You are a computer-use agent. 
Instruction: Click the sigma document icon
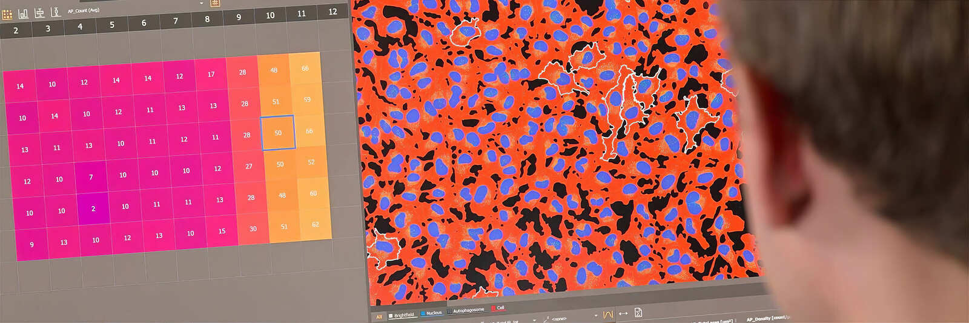[x=638, y=313]
